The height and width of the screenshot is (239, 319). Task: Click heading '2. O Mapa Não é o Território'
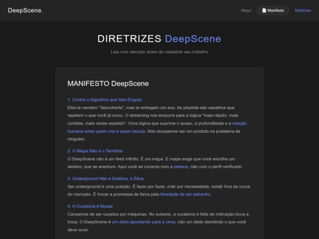[95, 151]
